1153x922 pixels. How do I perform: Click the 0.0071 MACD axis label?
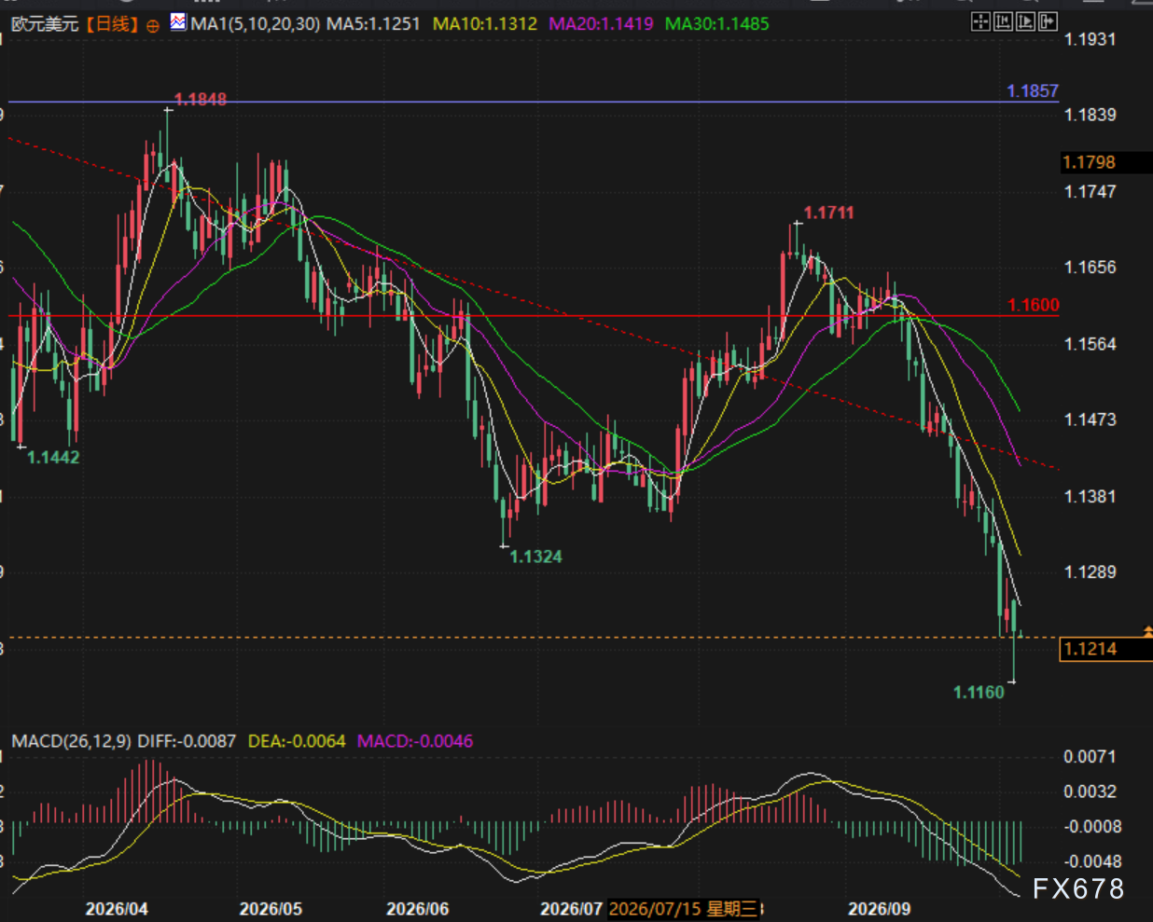click(1090, 756)
